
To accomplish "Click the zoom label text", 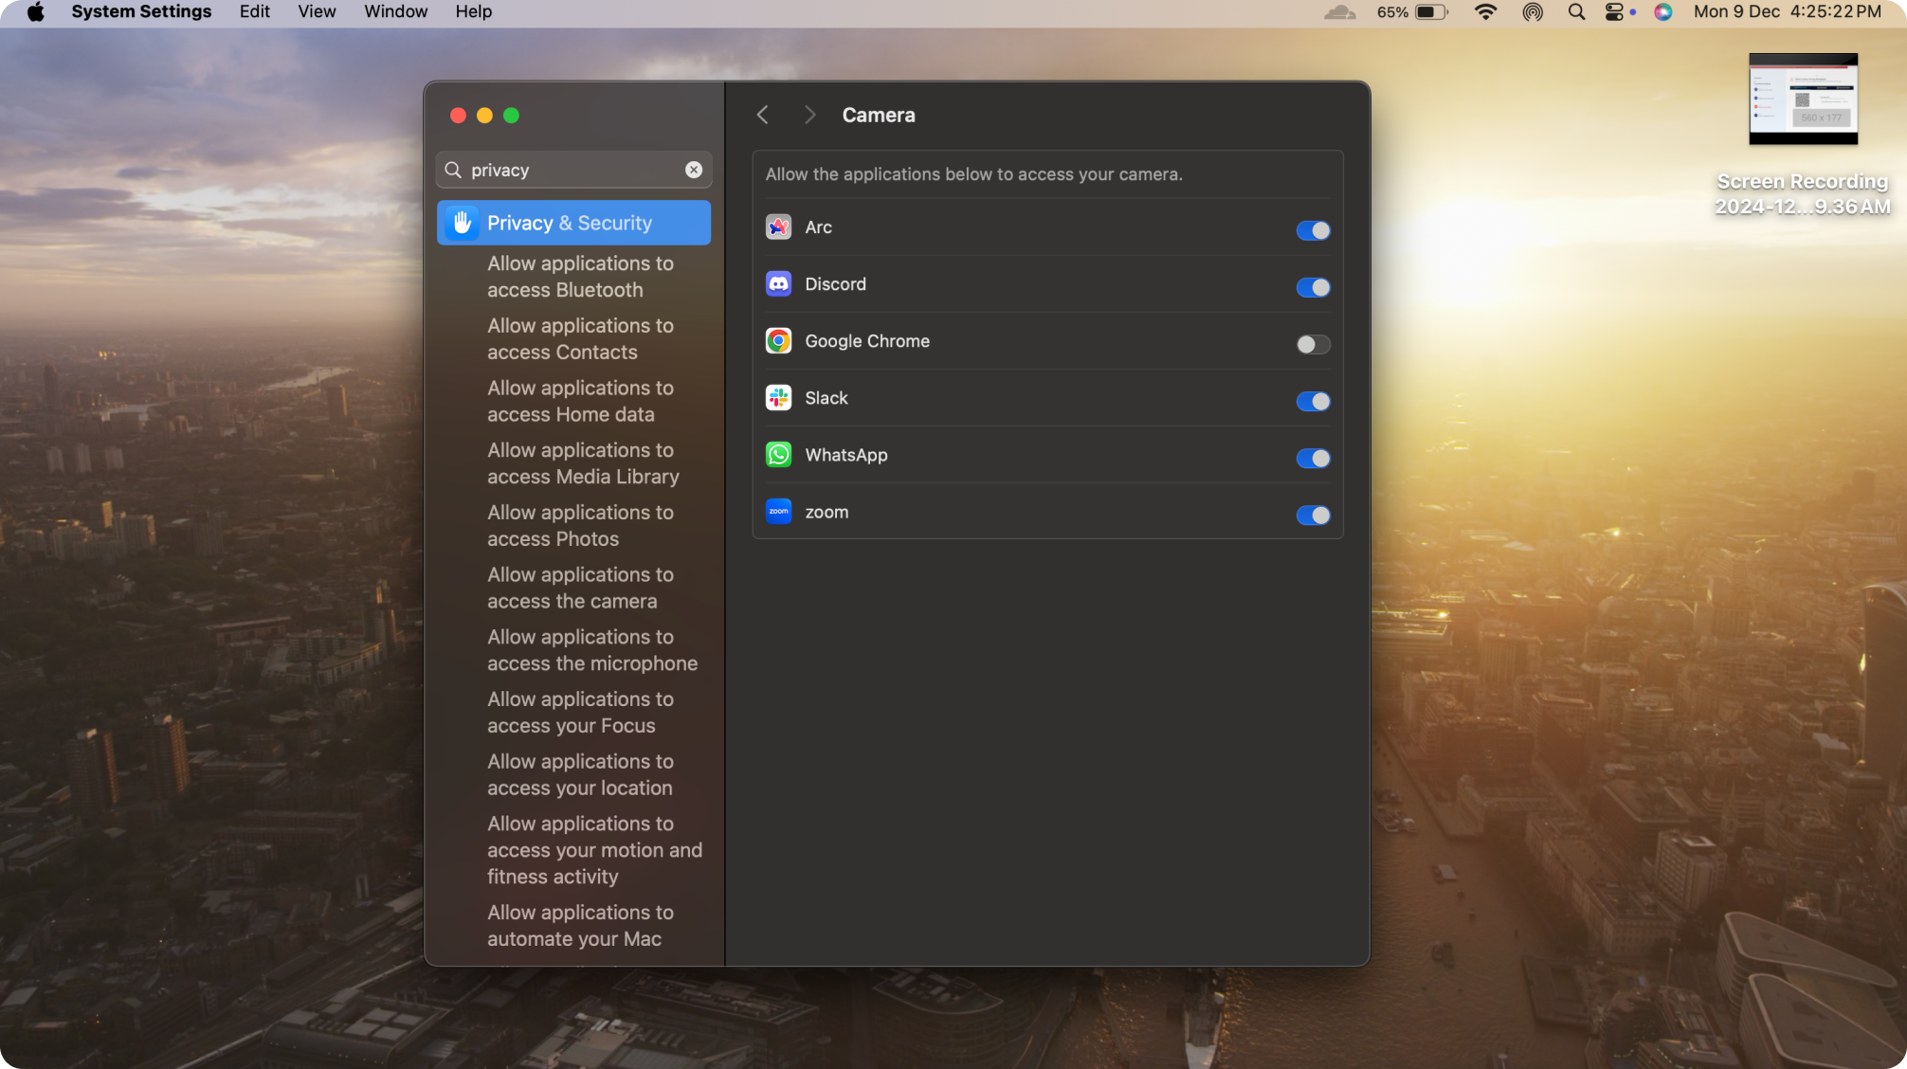I will pos(826,513).
